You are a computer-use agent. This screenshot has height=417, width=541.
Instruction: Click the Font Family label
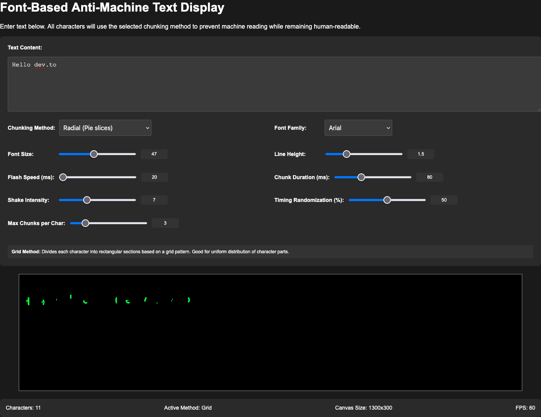(290, 128)
